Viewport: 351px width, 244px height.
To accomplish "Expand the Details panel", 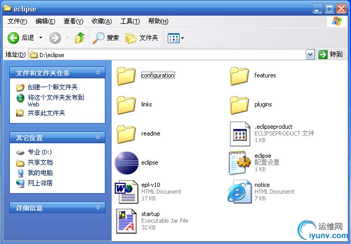I will [x=98, y=208].
